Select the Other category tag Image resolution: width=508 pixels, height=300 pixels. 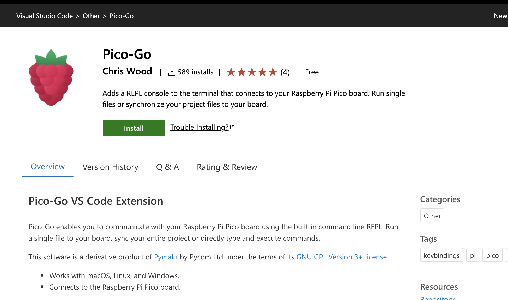[x=432, y=216]
